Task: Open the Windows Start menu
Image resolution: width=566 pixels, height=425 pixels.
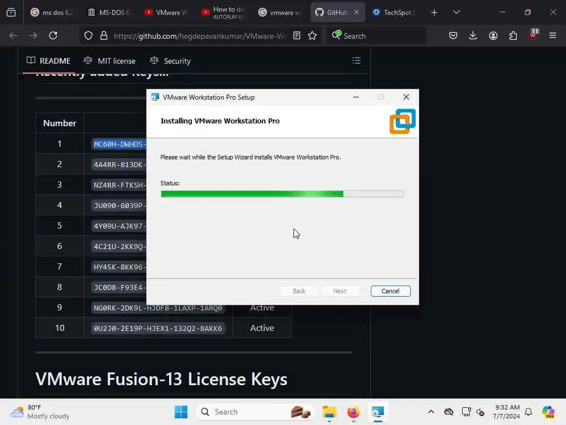Action: click(x=181, y=412)
